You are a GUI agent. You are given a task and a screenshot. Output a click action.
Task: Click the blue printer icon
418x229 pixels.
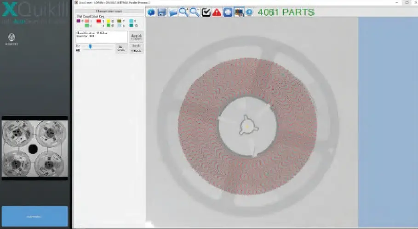tap(228, 12)
